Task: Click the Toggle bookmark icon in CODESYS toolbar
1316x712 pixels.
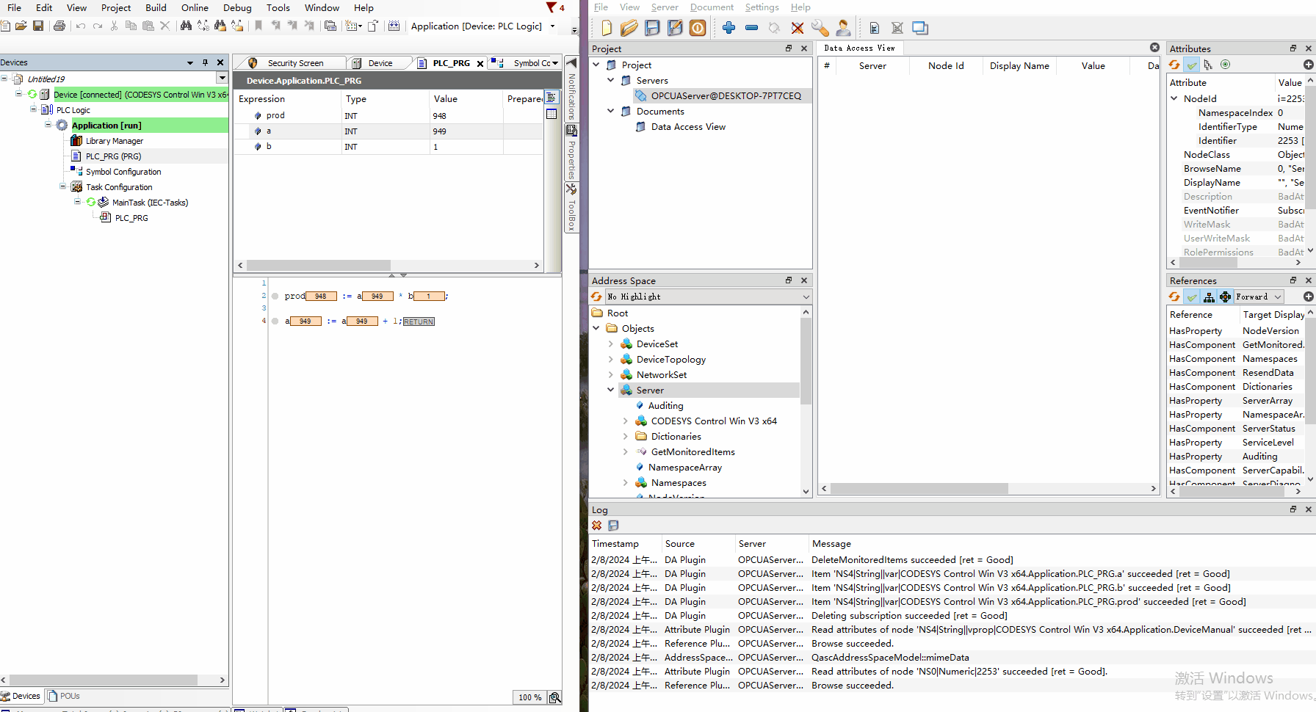Action: pyautogui.click(x=258, y=26)
